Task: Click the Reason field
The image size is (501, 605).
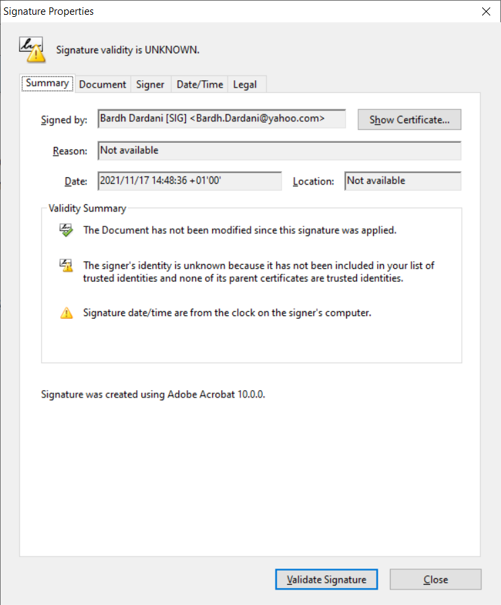Action: point(279,150)
